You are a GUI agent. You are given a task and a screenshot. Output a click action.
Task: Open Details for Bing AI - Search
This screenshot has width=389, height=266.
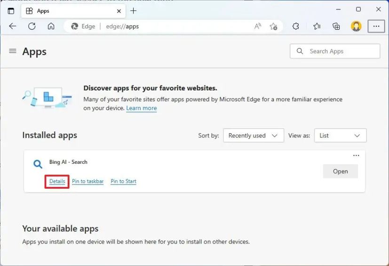point(57,181)
